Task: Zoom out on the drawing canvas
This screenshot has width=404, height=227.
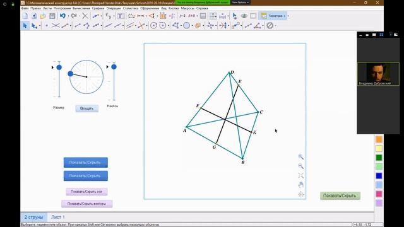Action: point(300,166)
